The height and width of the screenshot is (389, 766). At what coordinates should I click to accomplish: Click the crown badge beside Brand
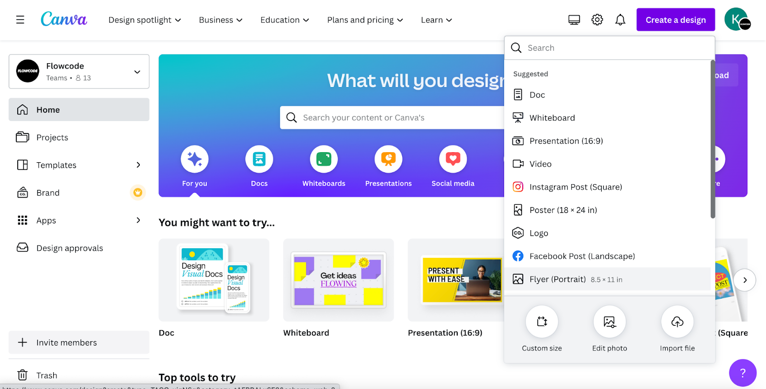click(x=138, y=192)
